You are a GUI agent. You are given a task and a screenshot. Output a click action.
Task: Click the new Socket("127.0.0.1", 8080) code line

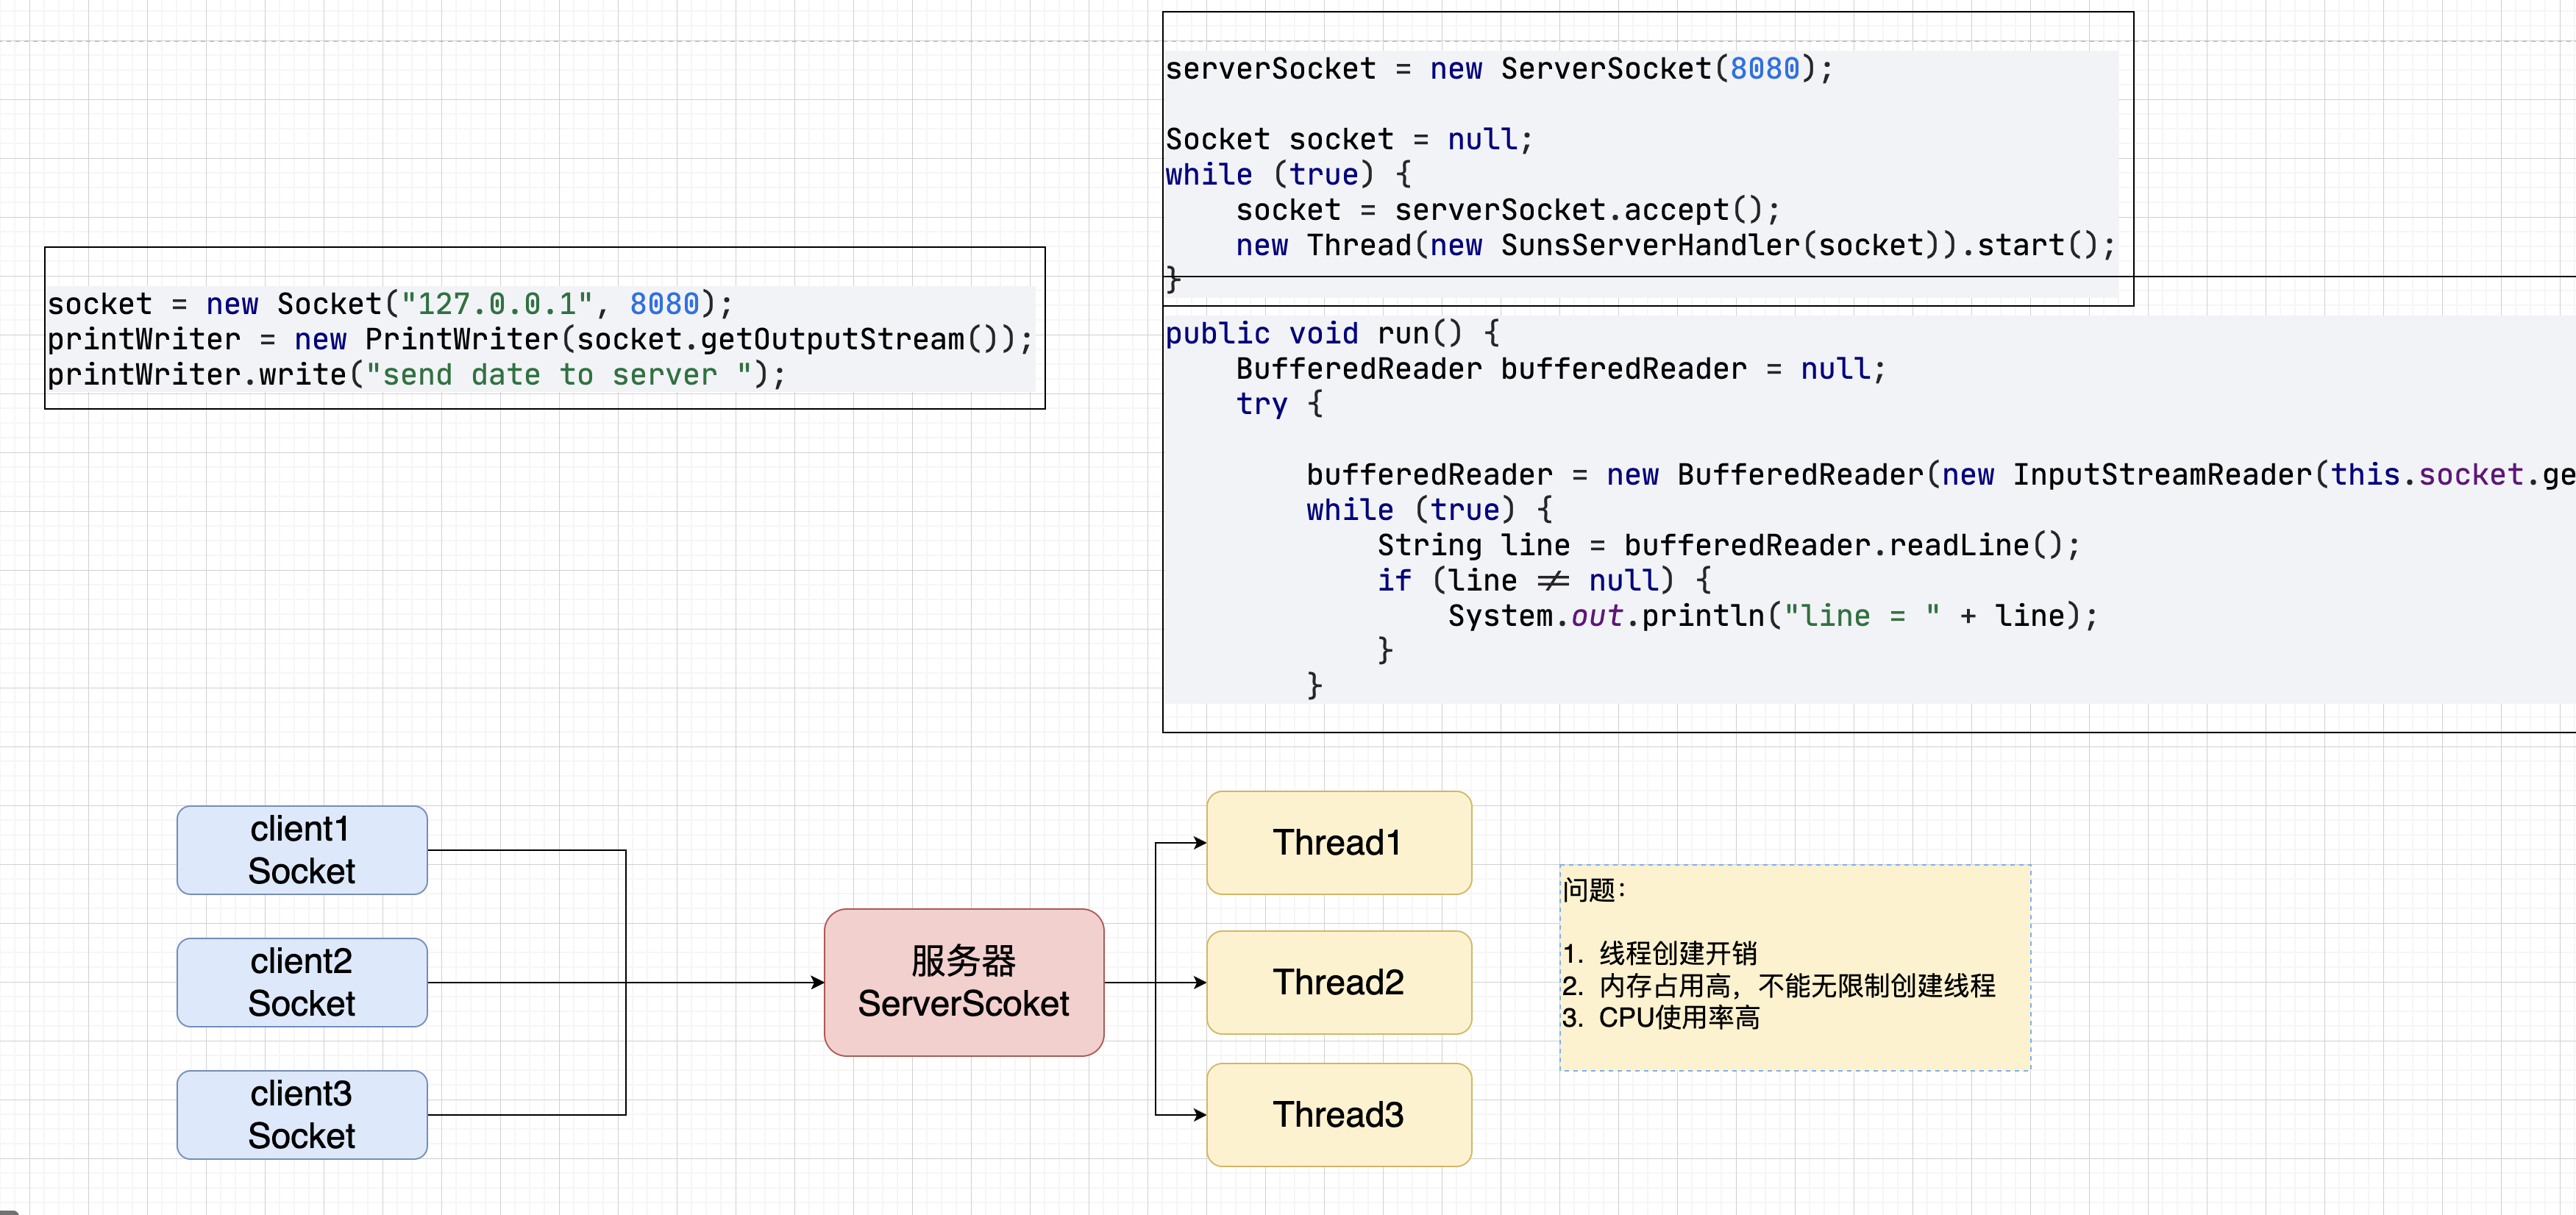[390, 304]
